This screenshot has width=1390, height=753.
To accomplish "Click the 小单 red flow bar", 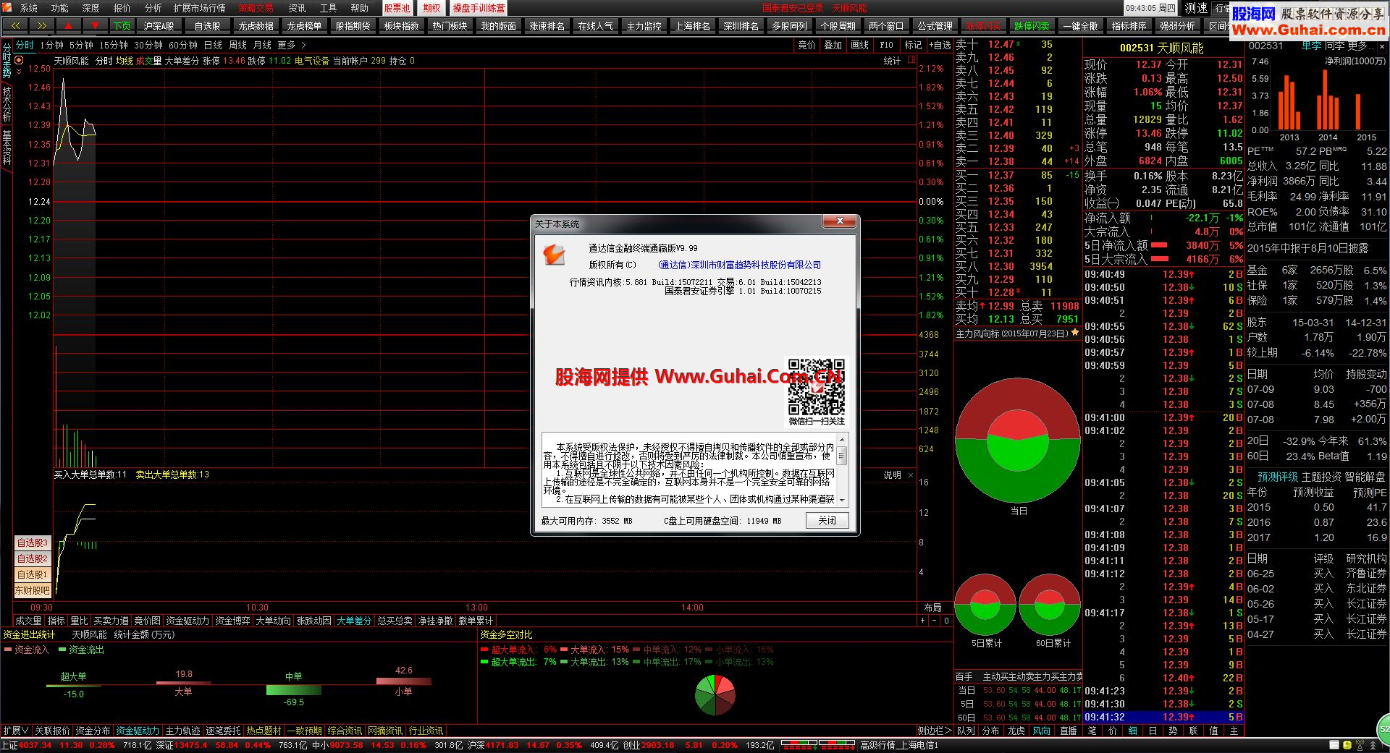I will point(403,681).
